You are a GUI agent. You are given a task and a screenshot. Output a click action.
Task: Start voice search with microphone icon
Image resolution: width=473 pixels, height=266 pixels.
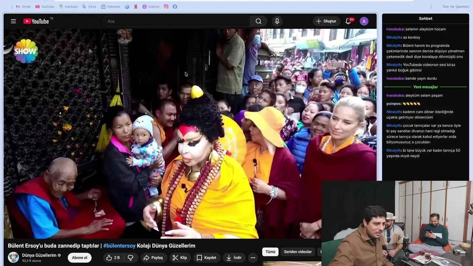click(x=277, y=21)
